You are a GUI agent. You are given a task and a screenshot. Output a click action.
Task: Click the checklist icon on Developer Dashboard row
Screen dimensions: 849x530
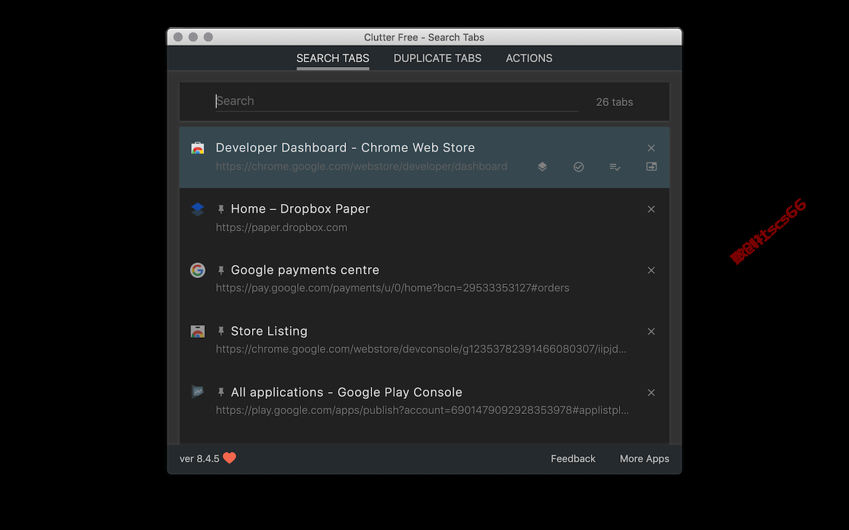pyautogui.click(x=615, y=167)
